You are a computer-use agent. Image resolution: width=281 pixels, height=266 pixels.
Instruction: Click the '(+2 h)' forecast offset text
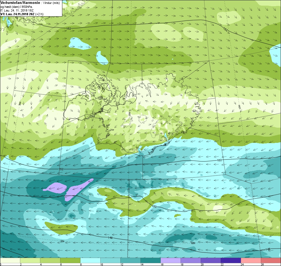(x=39, y=14)
